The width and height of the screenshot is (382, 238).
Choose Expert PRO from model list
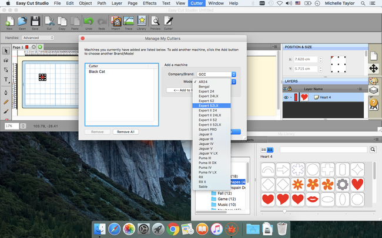point(212,130)
